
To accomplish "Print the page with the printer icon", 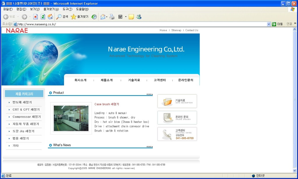I will tap(112, 17).
